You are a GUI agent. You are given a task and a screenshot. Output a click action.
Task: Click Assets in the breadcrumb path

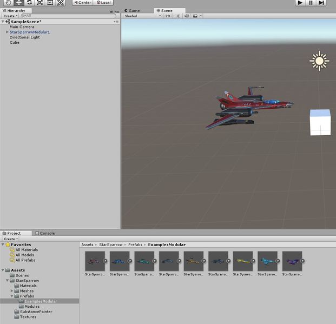[x=87, y=244]
